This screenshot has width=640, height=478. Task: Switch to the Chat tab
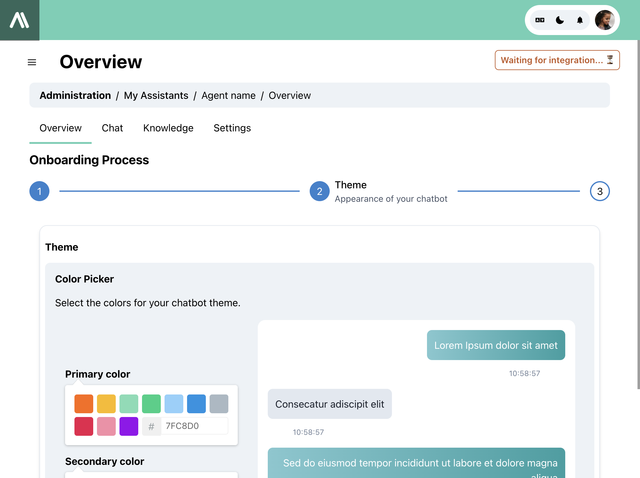112,128
